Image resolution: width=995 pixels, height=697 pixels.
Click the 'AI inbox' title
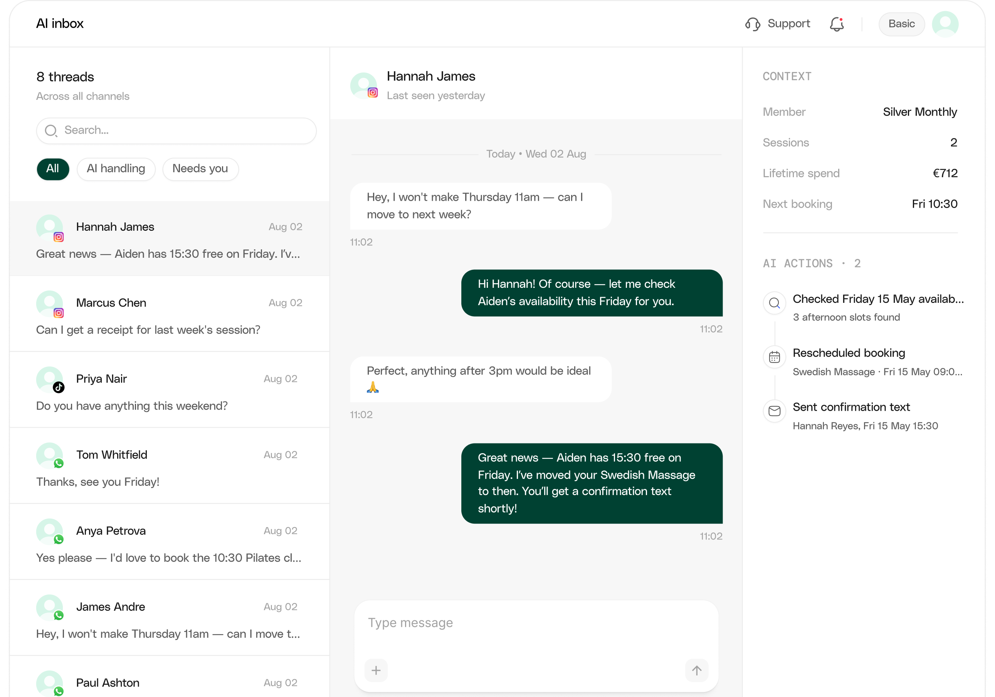[59, 24]
